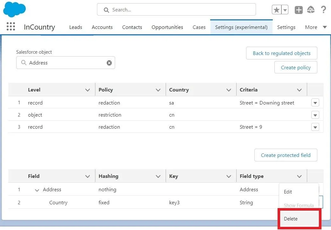Choose Edit in the row menu
The height and width of the screenshot is (230, 331).
click(288, 192)
